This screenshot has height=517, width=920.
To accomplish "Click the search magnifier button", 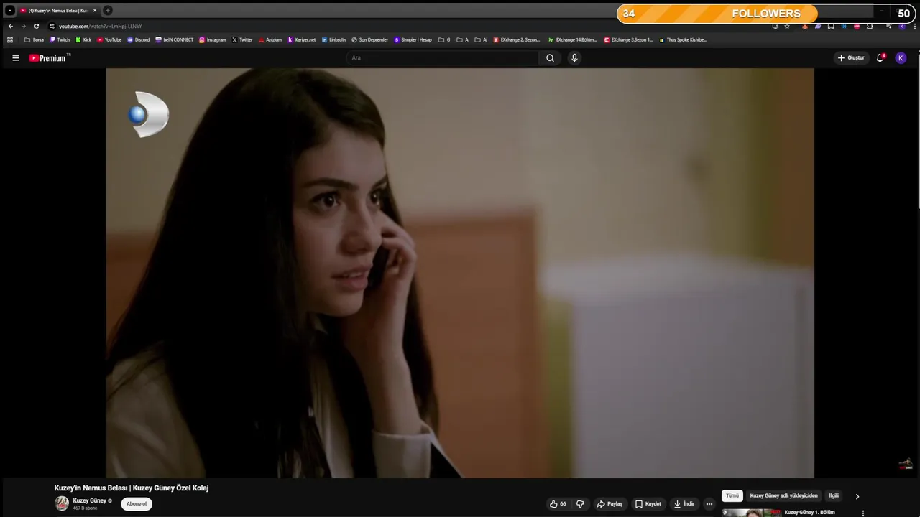I will click(x=550, y=58).
